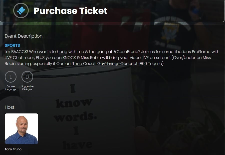Click the L coarse language rating icon
This screenshot has width=225, height=155.
[10, 77]
